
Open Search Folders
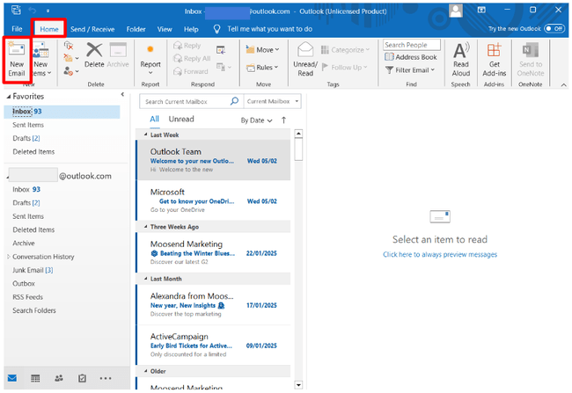(x=34, y=310)
